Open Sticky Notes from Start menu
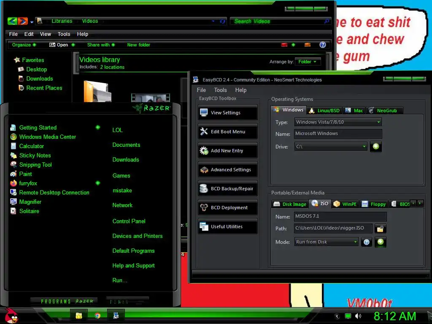 click(30, 155)
